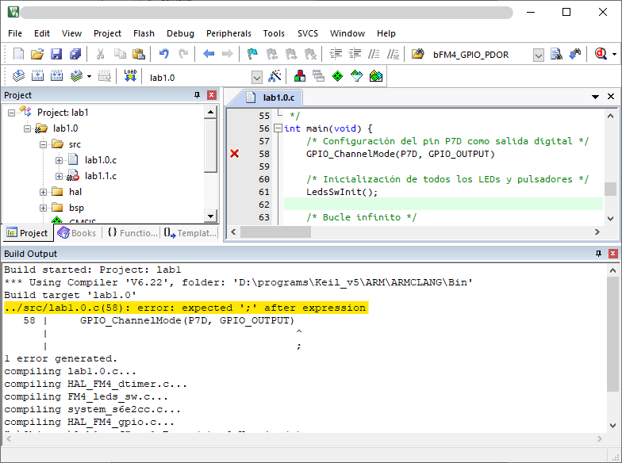
Task: Switch to the Books tab
Action: (x=77, y=233)
